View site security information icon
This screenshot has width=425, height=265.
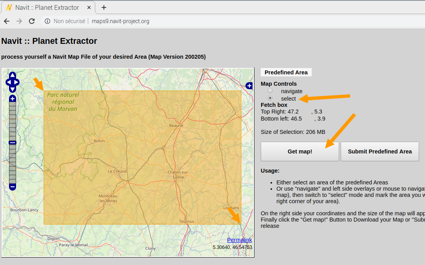pyautogui.click(x=47, y=21)
